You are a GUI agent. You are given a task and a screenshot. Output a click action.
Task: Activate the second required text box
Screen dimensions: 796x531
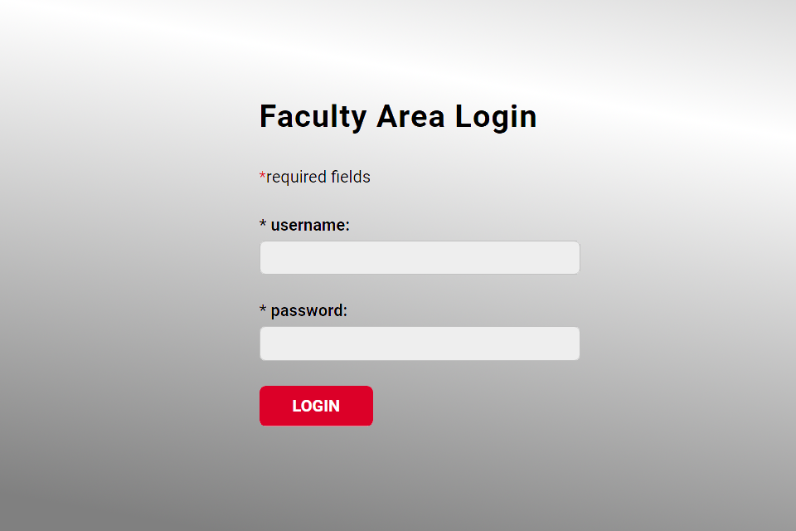pyautogui.click(x=420, y=343)
